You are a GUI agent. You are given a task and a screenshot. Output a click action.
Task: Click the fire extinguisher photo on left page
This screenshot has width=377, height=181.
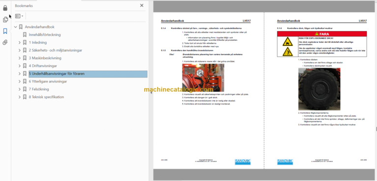203,78
